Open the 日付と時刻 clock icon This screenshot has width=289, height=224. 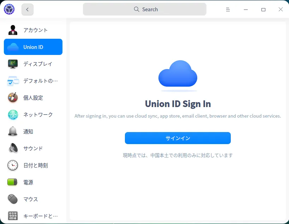tap(13, 165)
